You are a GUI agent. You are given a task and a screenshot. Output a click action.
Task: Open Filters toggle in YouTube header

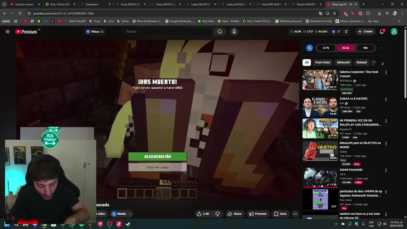tap(95, 31)
